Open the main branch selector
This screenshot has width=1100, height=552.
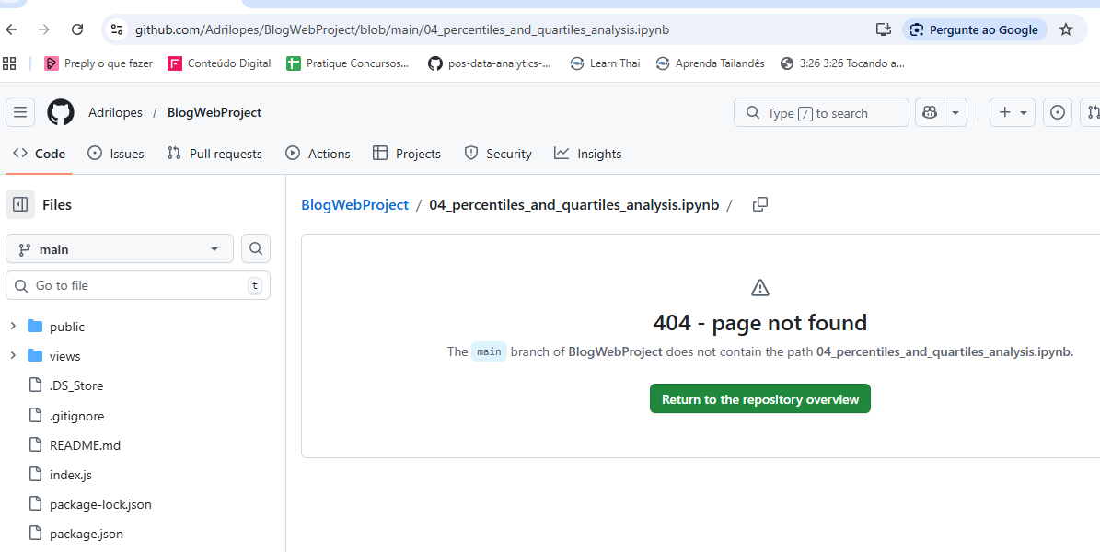coord(119,248)
